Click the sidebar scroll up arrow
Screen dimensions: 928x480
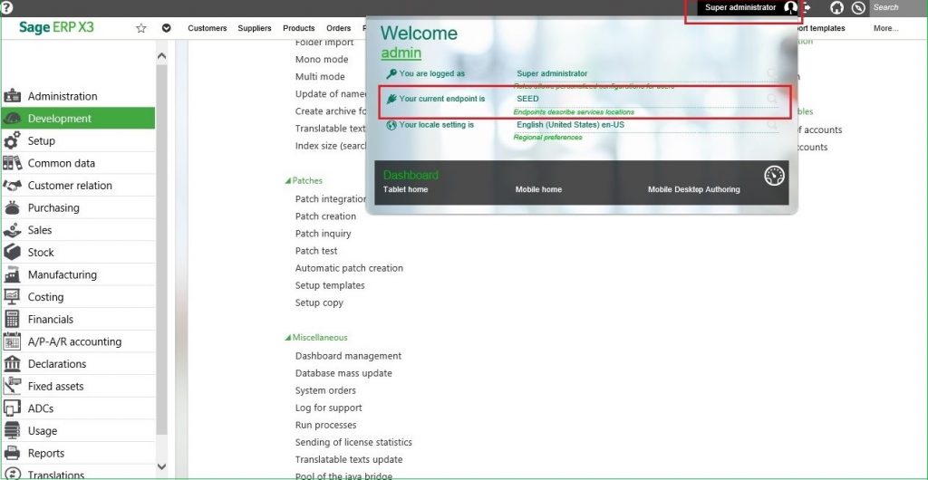161,56
